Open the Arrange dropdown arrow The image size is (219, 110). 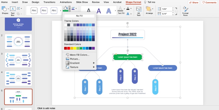153,9
